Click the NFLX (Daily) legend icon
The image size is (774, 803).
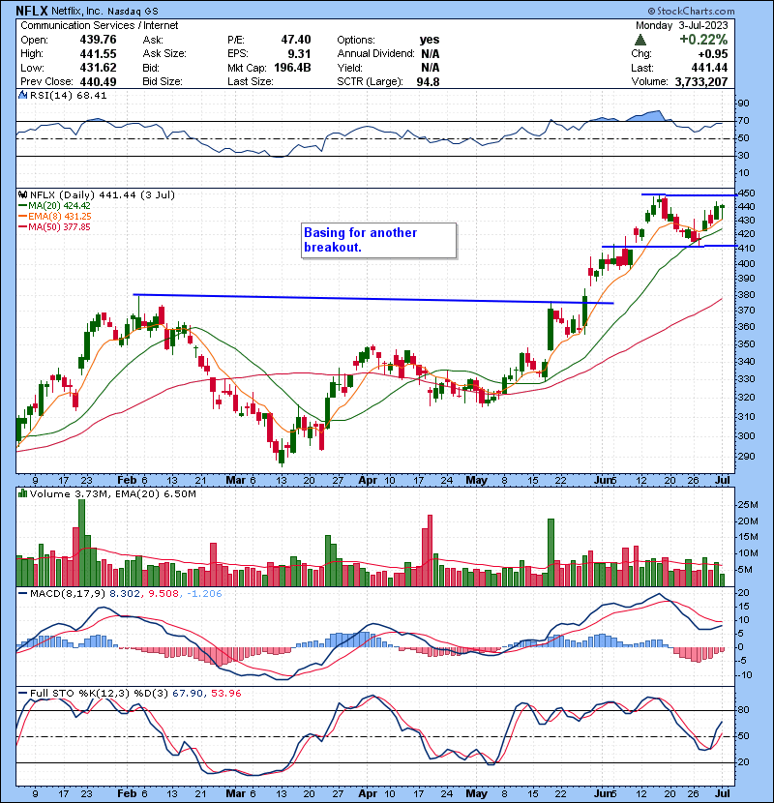point(21,194)
